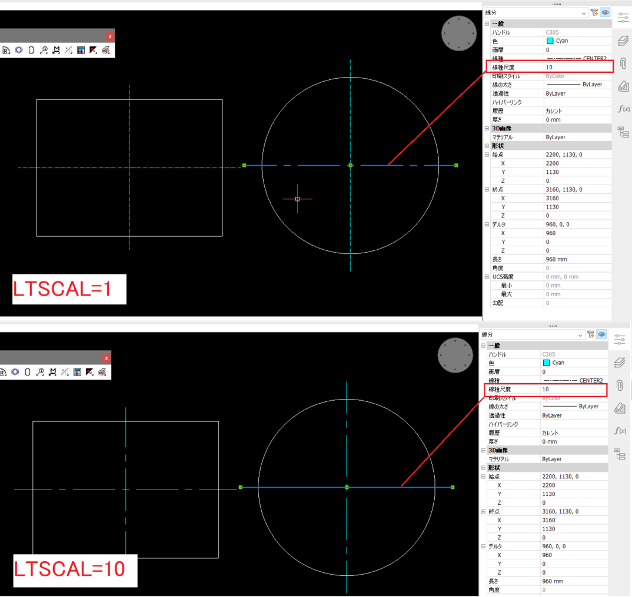Viewport: 632px width, 597px height.
Task: Click the ellipse tool in the toolbar
Action: pos(31,50)
